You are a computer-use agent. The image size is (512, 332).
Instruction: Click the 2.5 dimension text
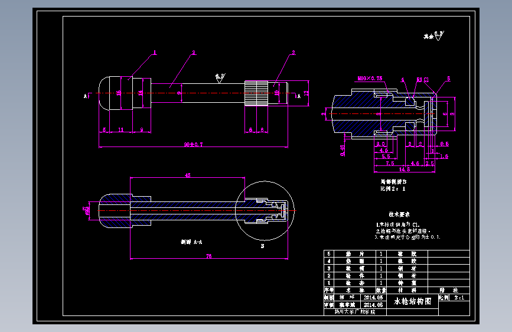click(x=430, y=163)
